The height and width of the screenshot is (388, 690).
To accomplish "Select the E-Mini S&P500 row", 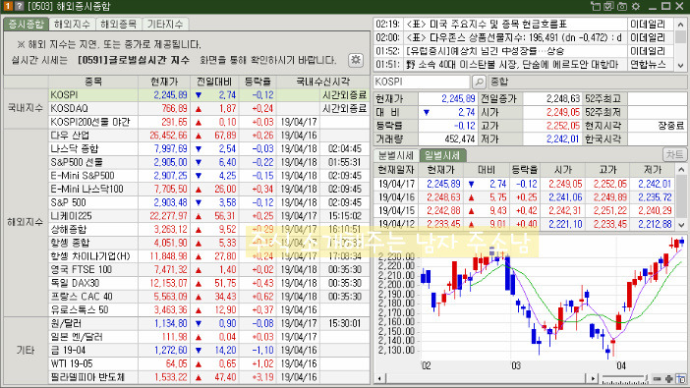I will click(208, 176).
